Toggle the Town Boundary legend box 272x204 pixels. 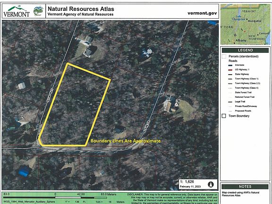coord(224,116)
